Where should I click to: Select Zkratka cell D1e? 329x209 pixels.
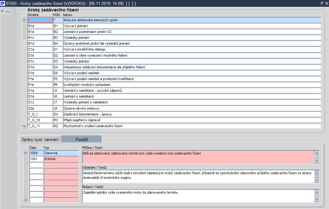(40, 73)
